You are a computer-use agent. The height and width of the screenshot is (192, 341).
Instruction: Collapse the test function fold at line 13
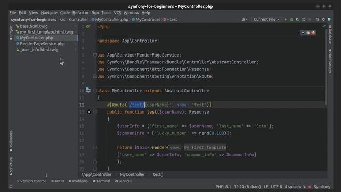click(x=95, y=112)
